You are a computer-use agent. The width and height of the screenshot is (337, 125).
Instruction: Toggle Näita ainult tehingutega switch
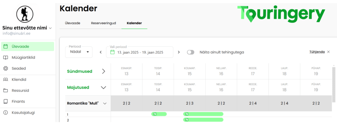[191, 52]
